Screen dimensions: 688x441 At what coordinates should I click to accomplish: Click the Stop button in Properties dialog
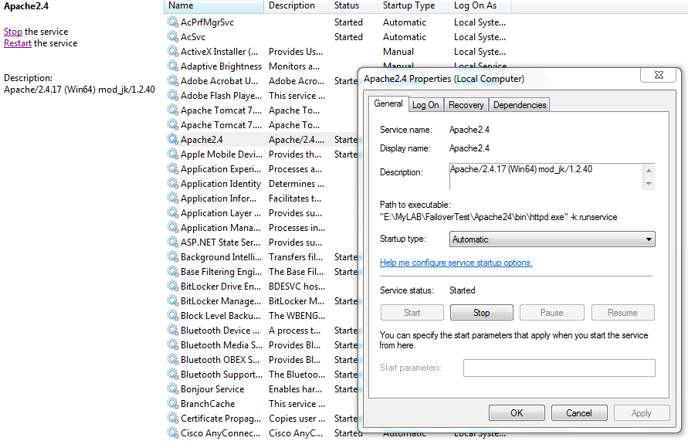pyautogui.click(x=481, y=313)
